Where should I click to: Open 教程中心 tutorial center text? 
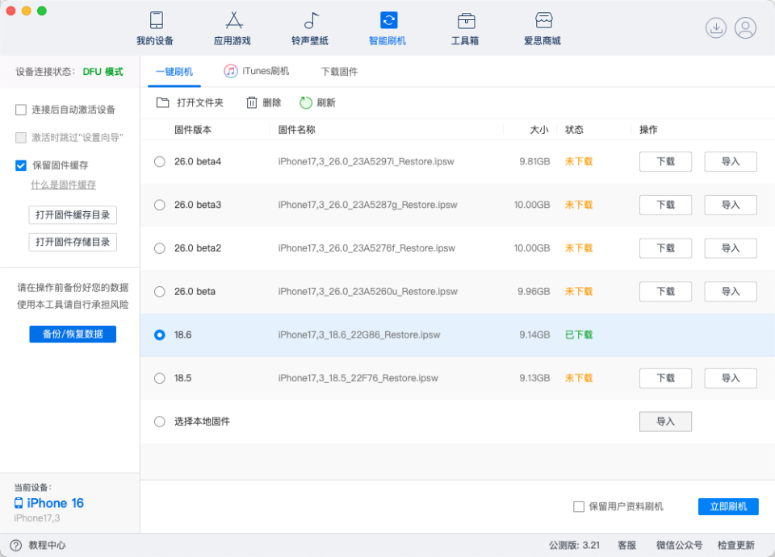click(47, 545)
